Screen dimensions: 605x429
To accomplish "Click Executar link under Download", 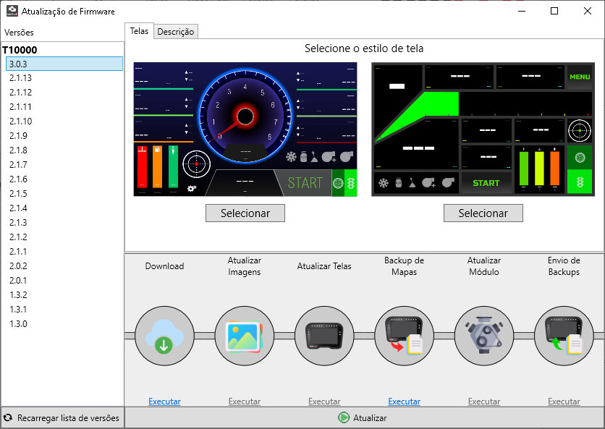I will 164,402.
